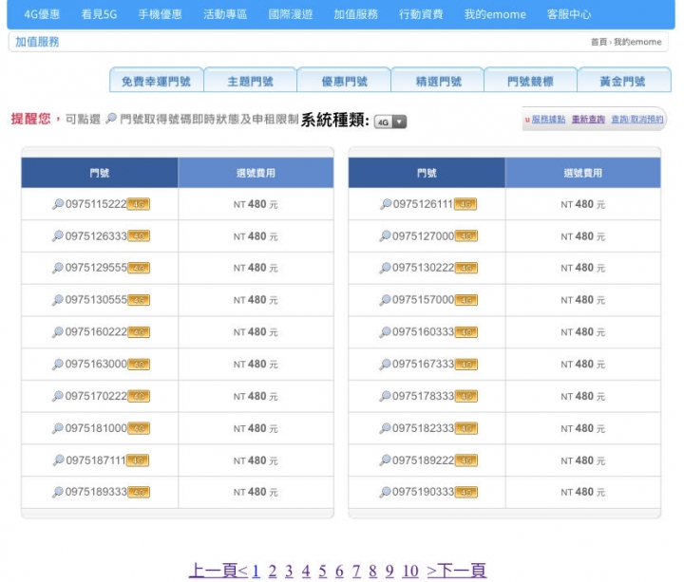
Task: Go to previous page via 上一頁
Action: coord(218,571)
